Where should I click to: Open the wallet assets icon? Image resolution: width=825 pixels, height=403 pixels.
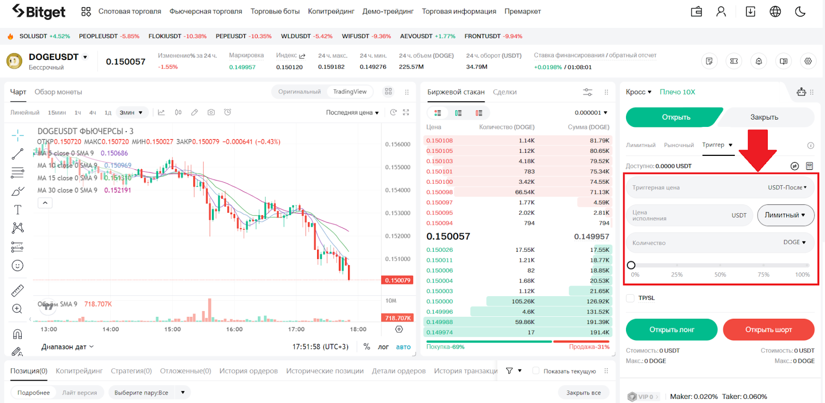click(x=697, y=11)
